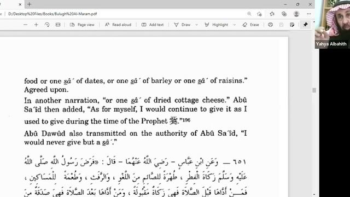350x197 pixels.
Task: Expand the Draw options dropdown arrow
Action: (x=197, y=25)
